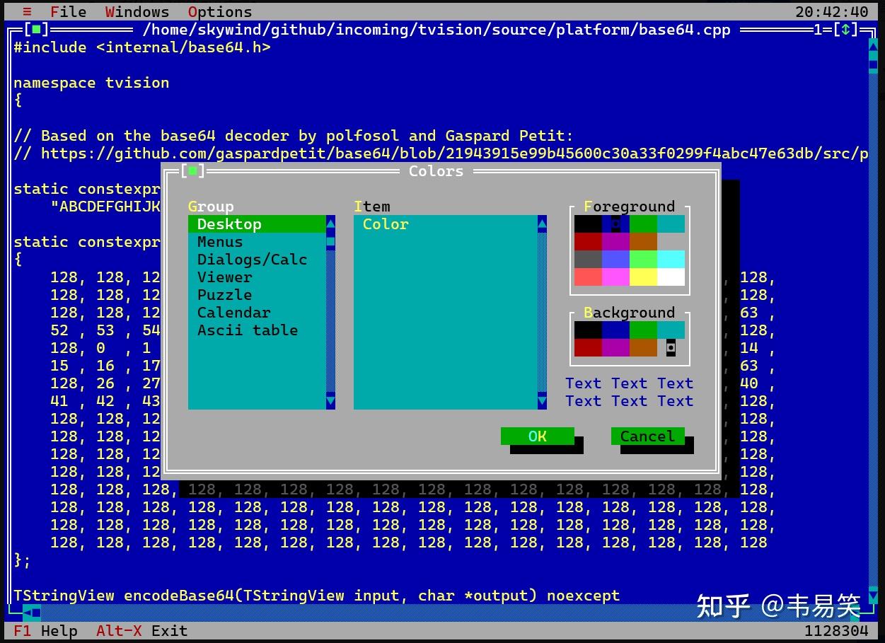Click Alt-X Exit in status bar

coord(141,631)
